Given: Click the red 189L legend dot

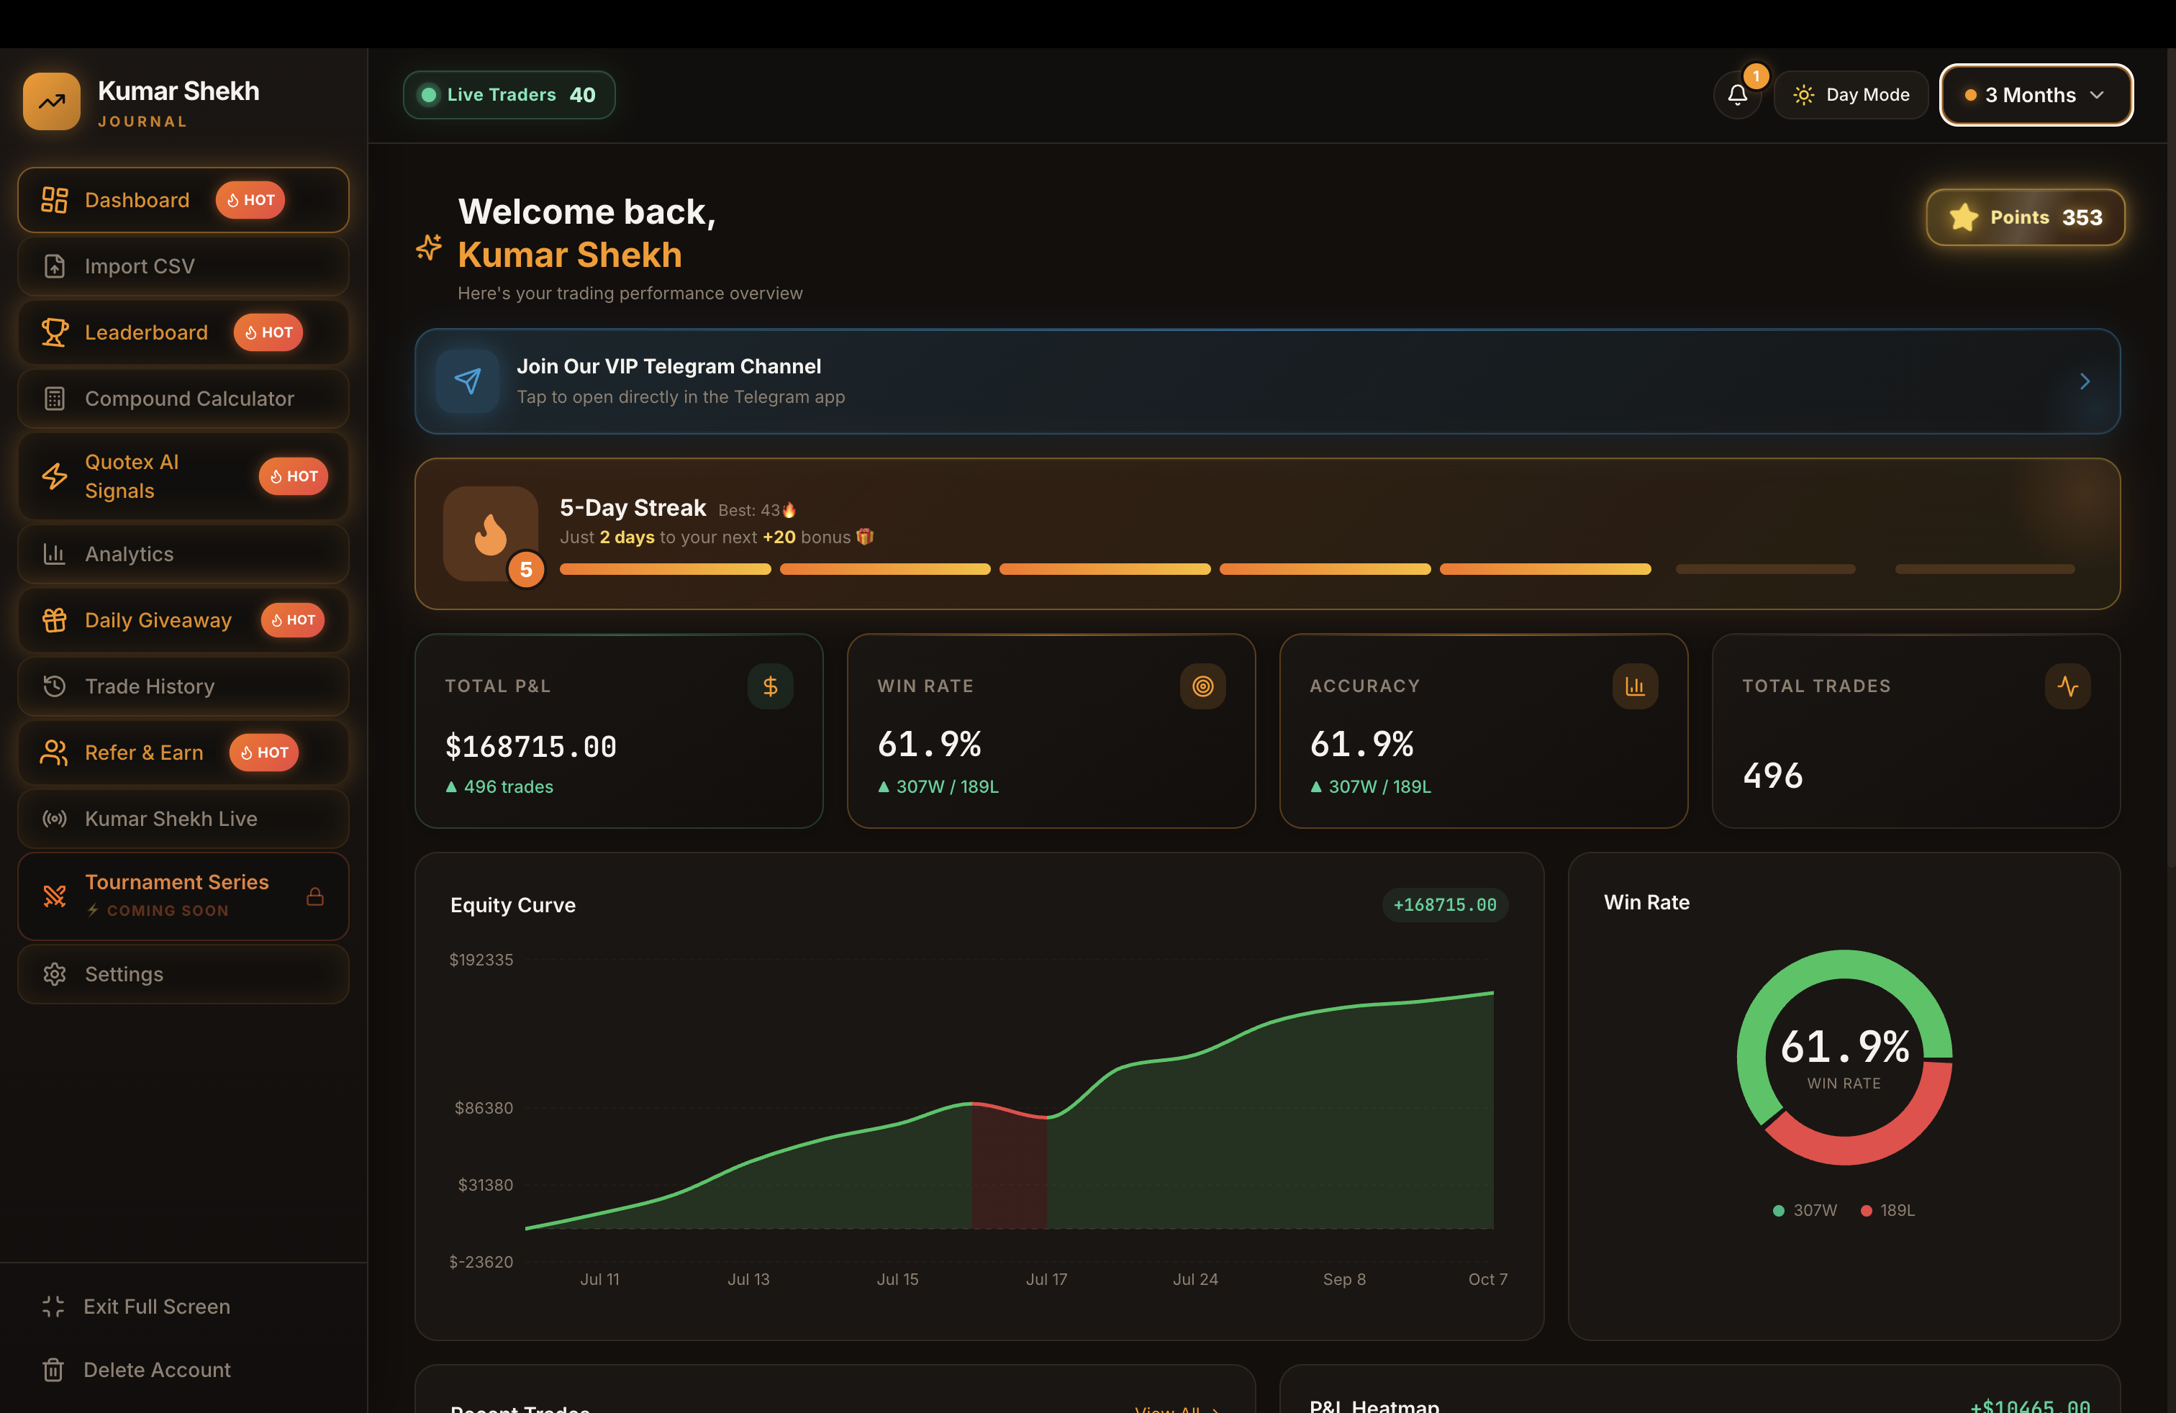Looking at the screenshot, I should click(x=1866, y=1210).
